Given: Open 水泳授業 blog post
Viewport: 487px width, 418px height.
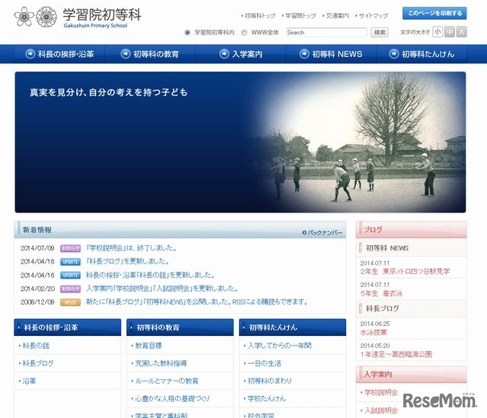Looking at the screenshot, I should coord(374,332).
